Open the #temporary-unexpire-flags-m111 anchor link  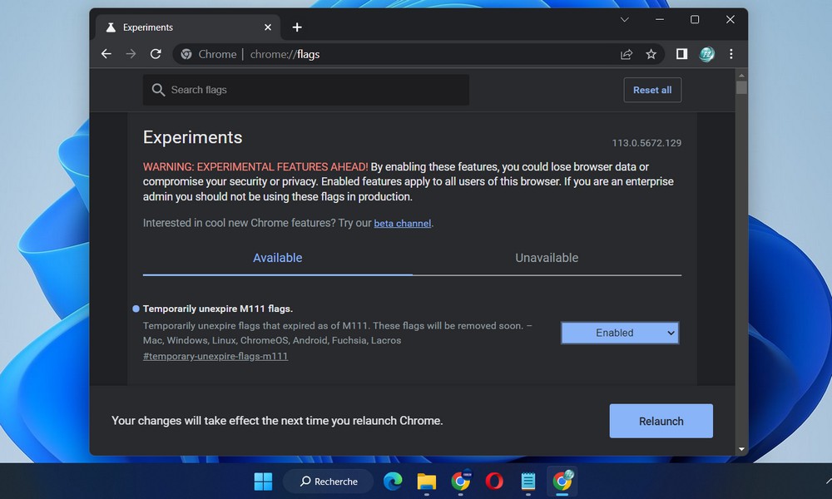pyautogui.click(x=215, y=356)
